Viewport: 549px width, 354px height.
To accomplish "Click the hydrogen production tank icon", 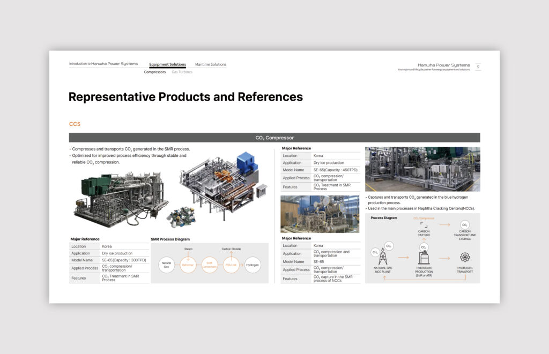I will click(x=424, y=258).
